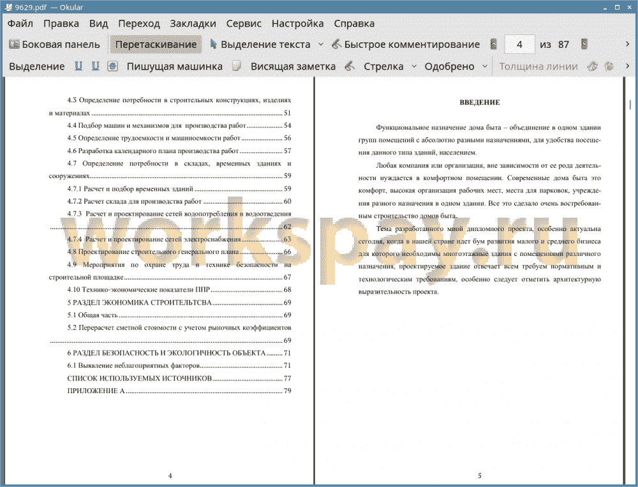
Task: Click contents line '5 РАЗДЕЛ ЭКОНОМИКА СТРОИТЕЛЬТСВА'
Action: (179, 303)
